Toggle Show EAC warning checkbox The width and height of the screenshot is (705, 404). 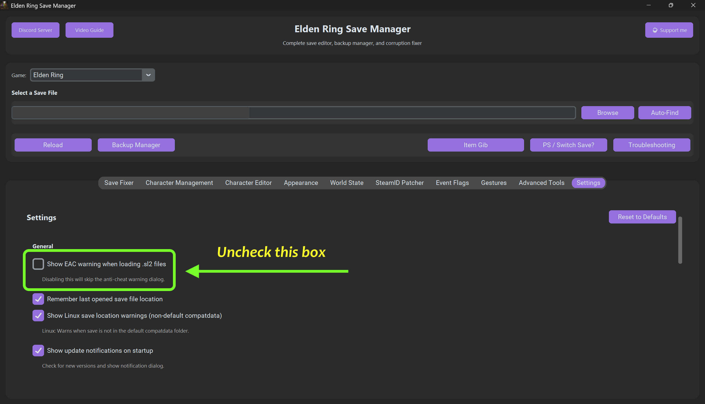tap(38, 264)
